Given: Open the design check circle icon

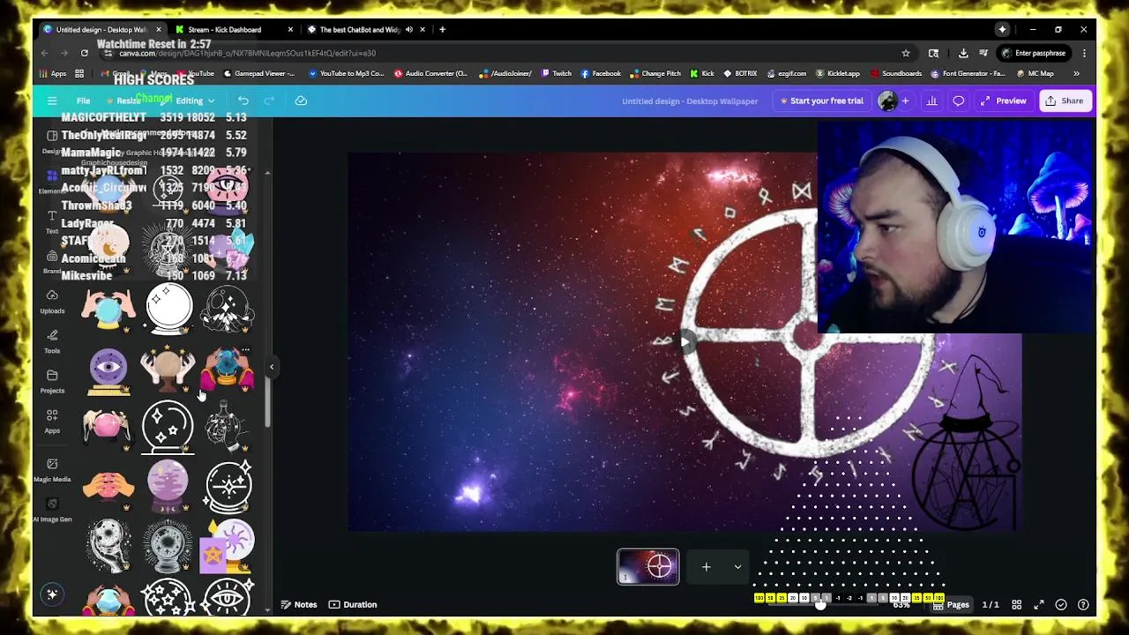Looking at the screenshot, I should [1061, 604].
